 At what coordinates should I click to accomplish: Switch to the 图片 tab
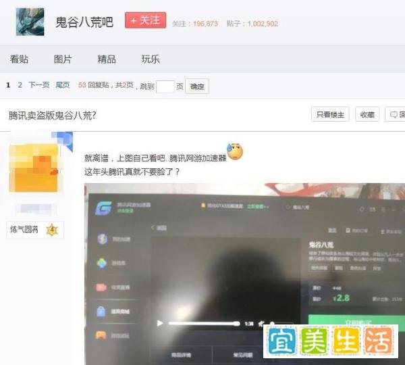coord(63,59)
